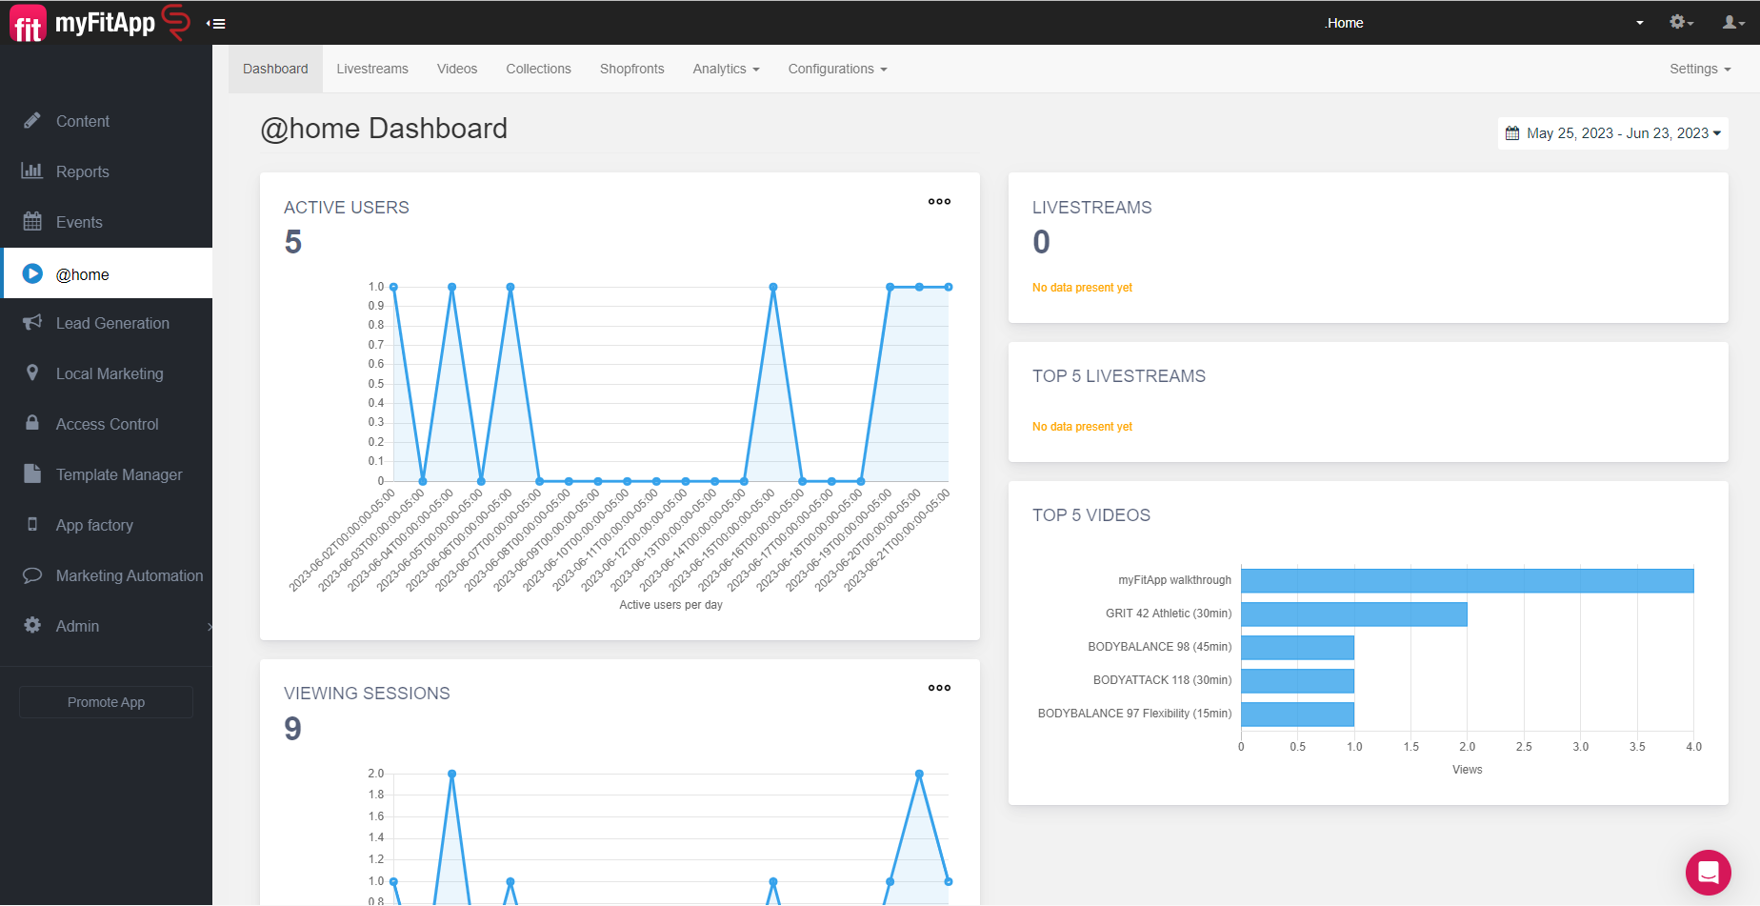Open Viewing Sessions options three-dot menu
Image resolution: width=1760 pixels, height=906 pixels.
[939, 688]
